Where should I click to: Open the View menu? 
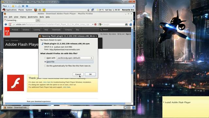(16, 17)
